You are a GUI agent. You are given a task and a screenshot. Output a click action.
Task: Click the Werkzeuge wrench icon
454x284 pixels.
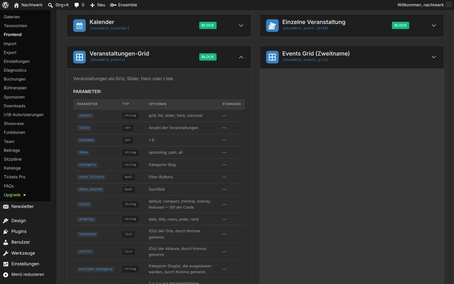click(6, 253)
